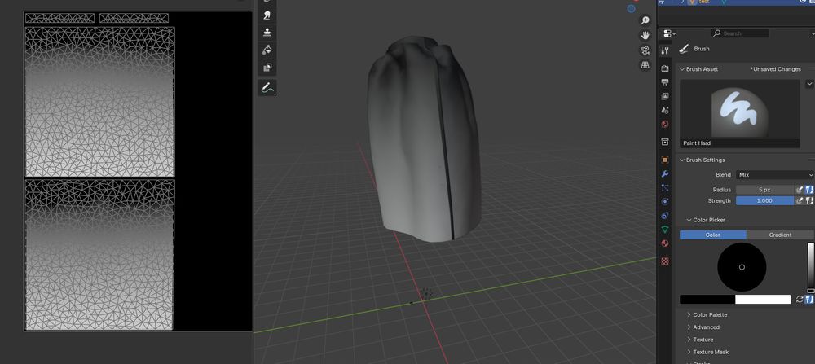The image size is (815, 364).
Task: Select the Clone stamp tool
Action: [x=267, y=33]
